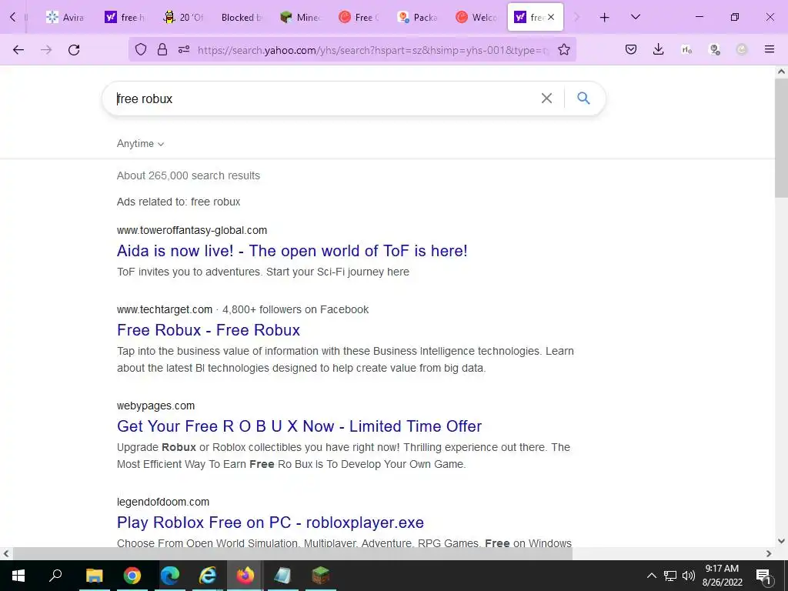Click scrollbar up arrow
788x591 pixels.
point(782,72)
